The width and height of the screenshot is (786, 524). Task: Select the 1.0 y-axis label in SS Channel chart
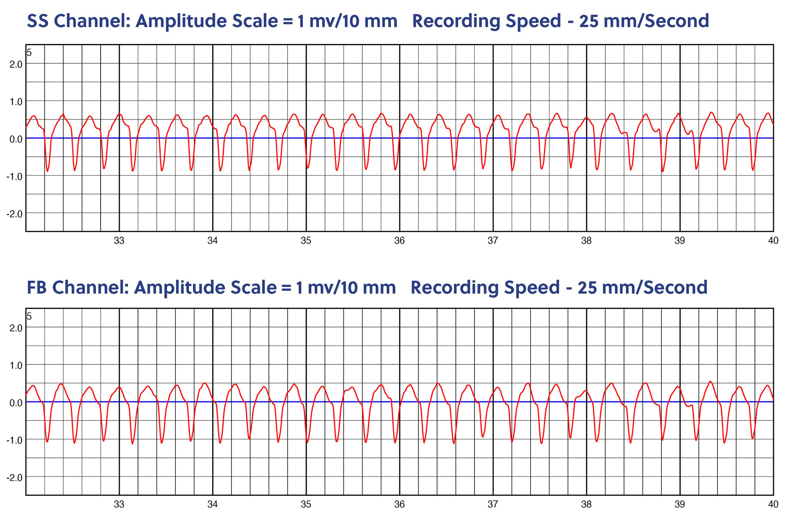[x=16, y=101]
